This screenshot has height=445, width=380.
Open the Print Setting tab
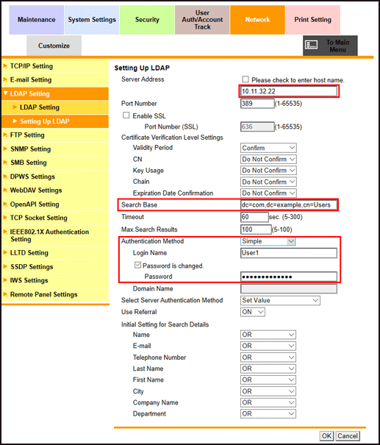point(313,20)
